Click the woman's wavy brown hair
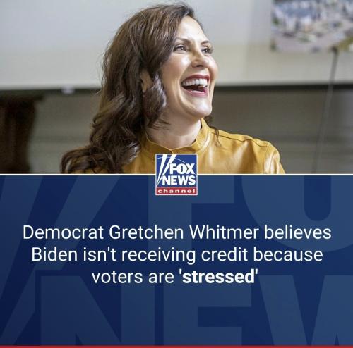This screenshot has height=348, width=353. [x=122, y=99]
